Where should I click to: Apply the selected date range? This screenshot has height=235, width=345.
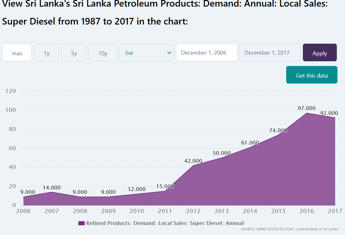coord(320,52)
